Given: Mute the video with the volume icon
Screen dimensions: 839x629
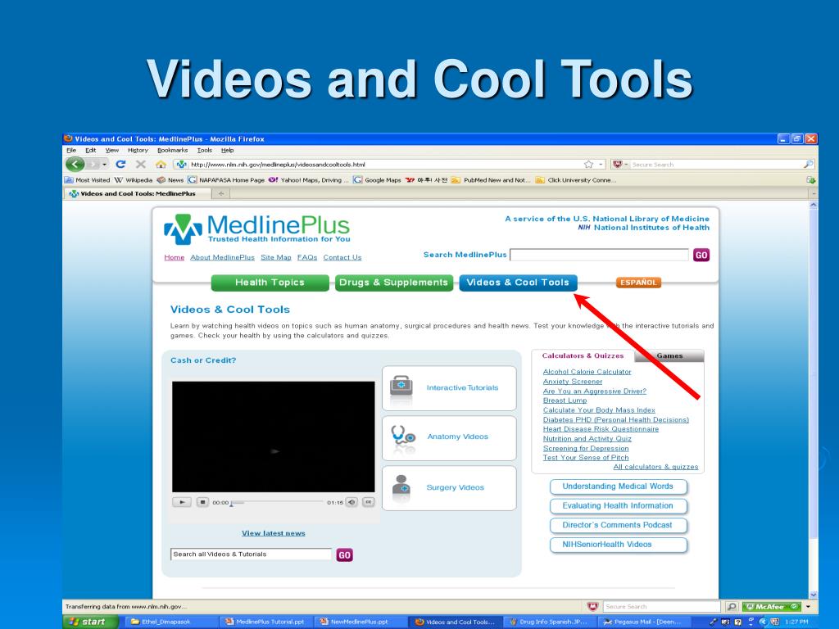Looking at the screenshot, I should (x=351, y=502).
